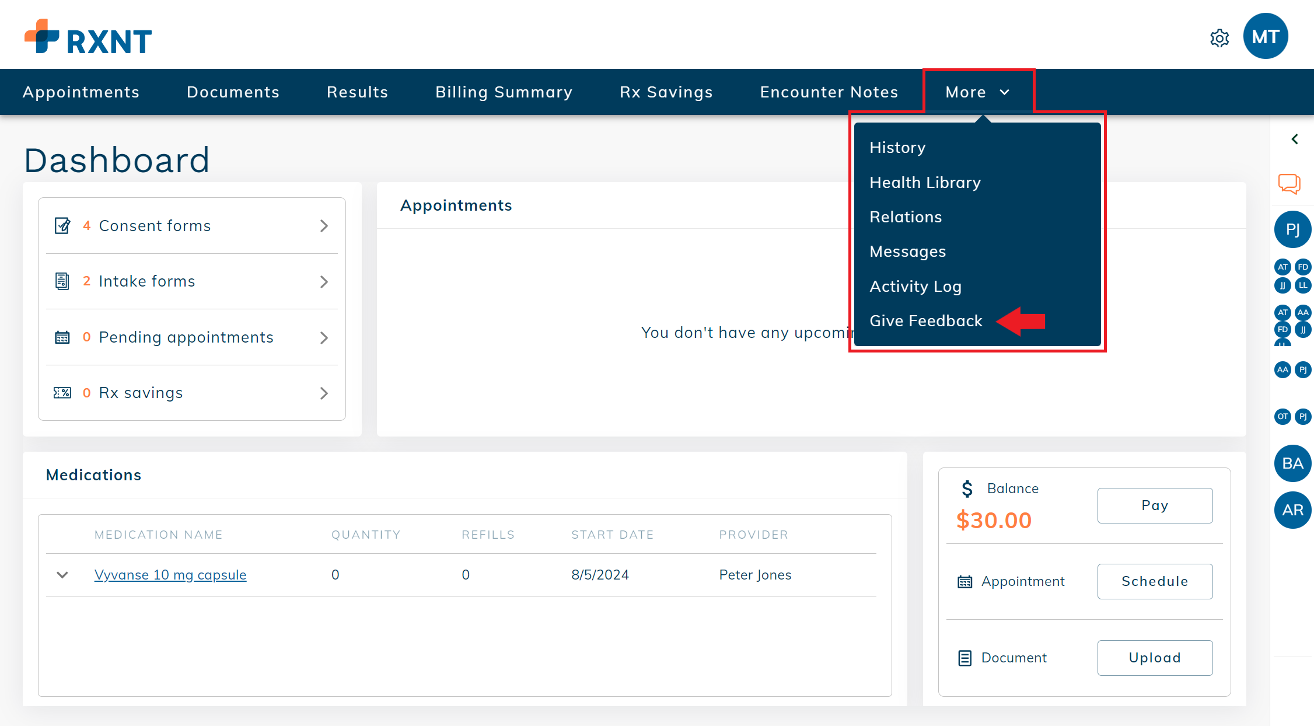Image resolution: width=1314 pixels, height=726 pixels.
Task: Select Relations from the More menu
Action: 906,217
